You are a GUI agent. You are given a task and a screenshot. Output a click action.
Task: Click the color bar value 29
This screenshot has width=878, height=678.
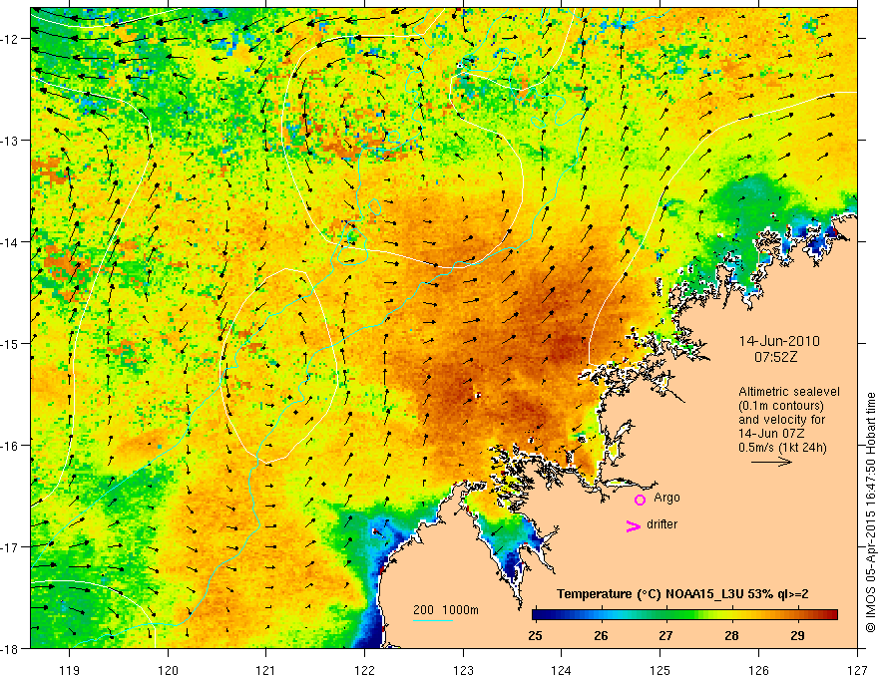pos(797,635)
